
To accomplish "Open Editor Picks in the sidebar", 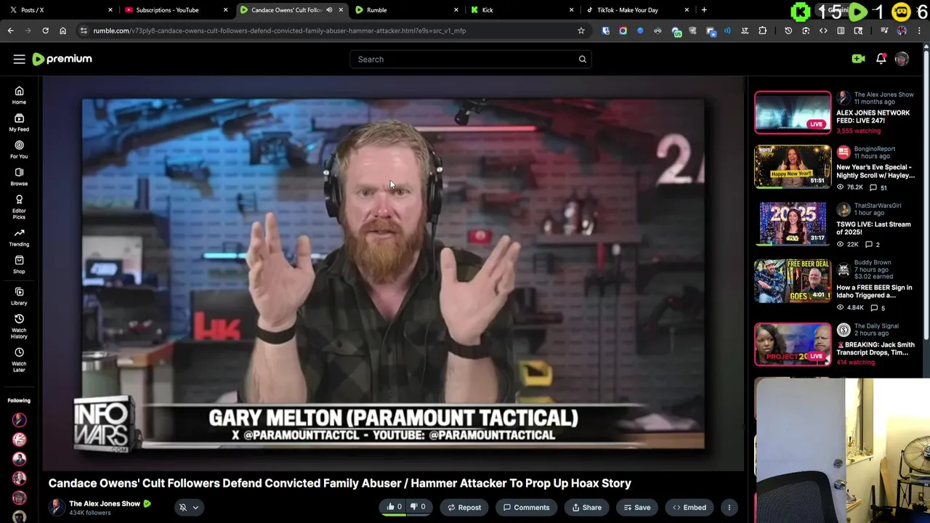I will (x=19, y=207).
